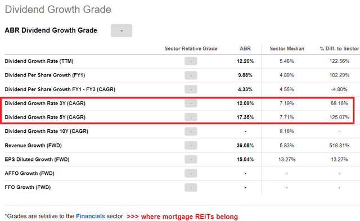The height and width of the screenshot is (221, 360).
Task: Click the ABR value 15.04%
Action: pos(245,160)
